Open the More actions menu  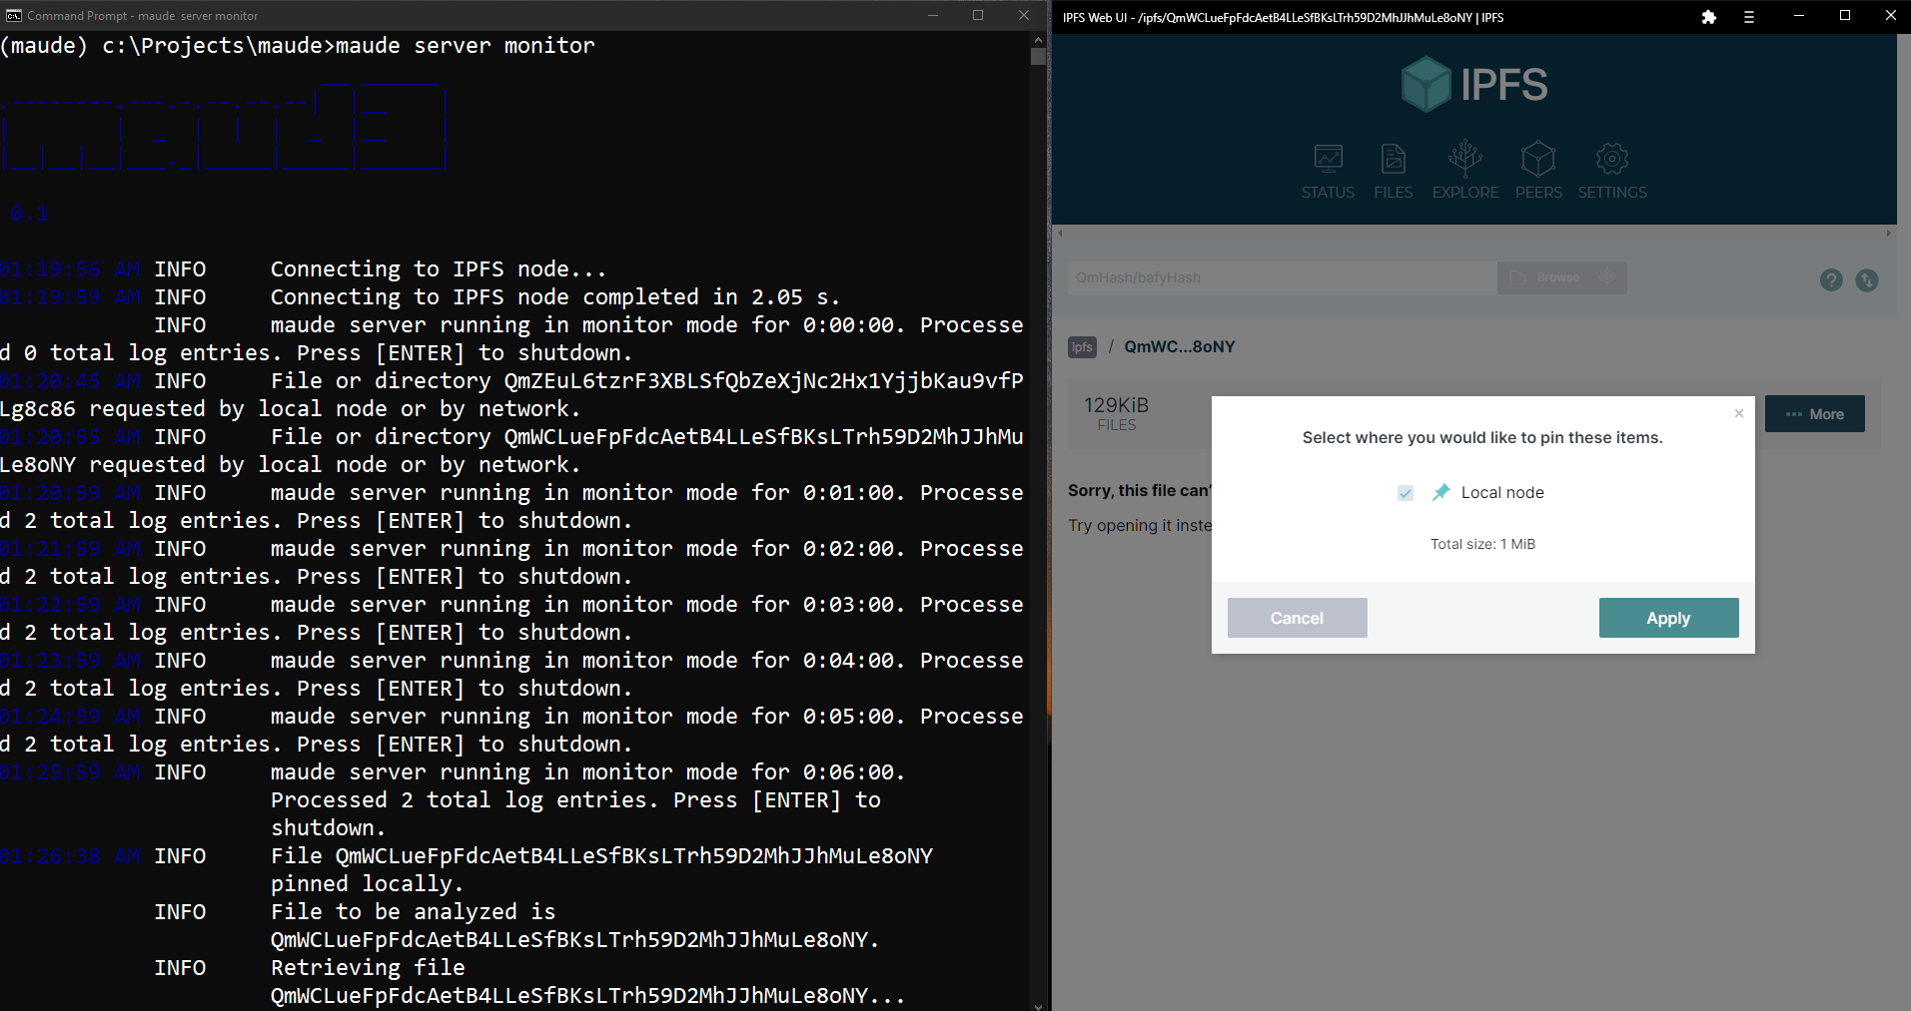pos(1814,414)
